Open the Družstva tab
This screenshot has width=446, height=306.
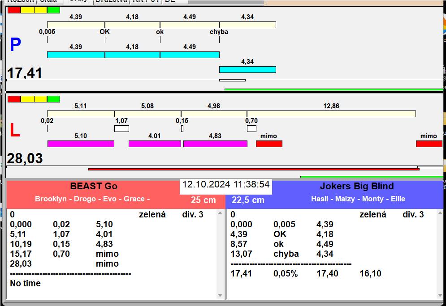[111, 1]
